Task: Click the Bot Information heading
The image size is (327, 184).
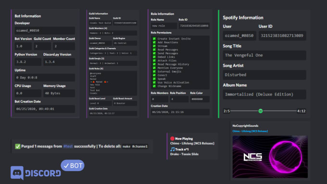Action: pyautogui.click(x=28, y=16)
